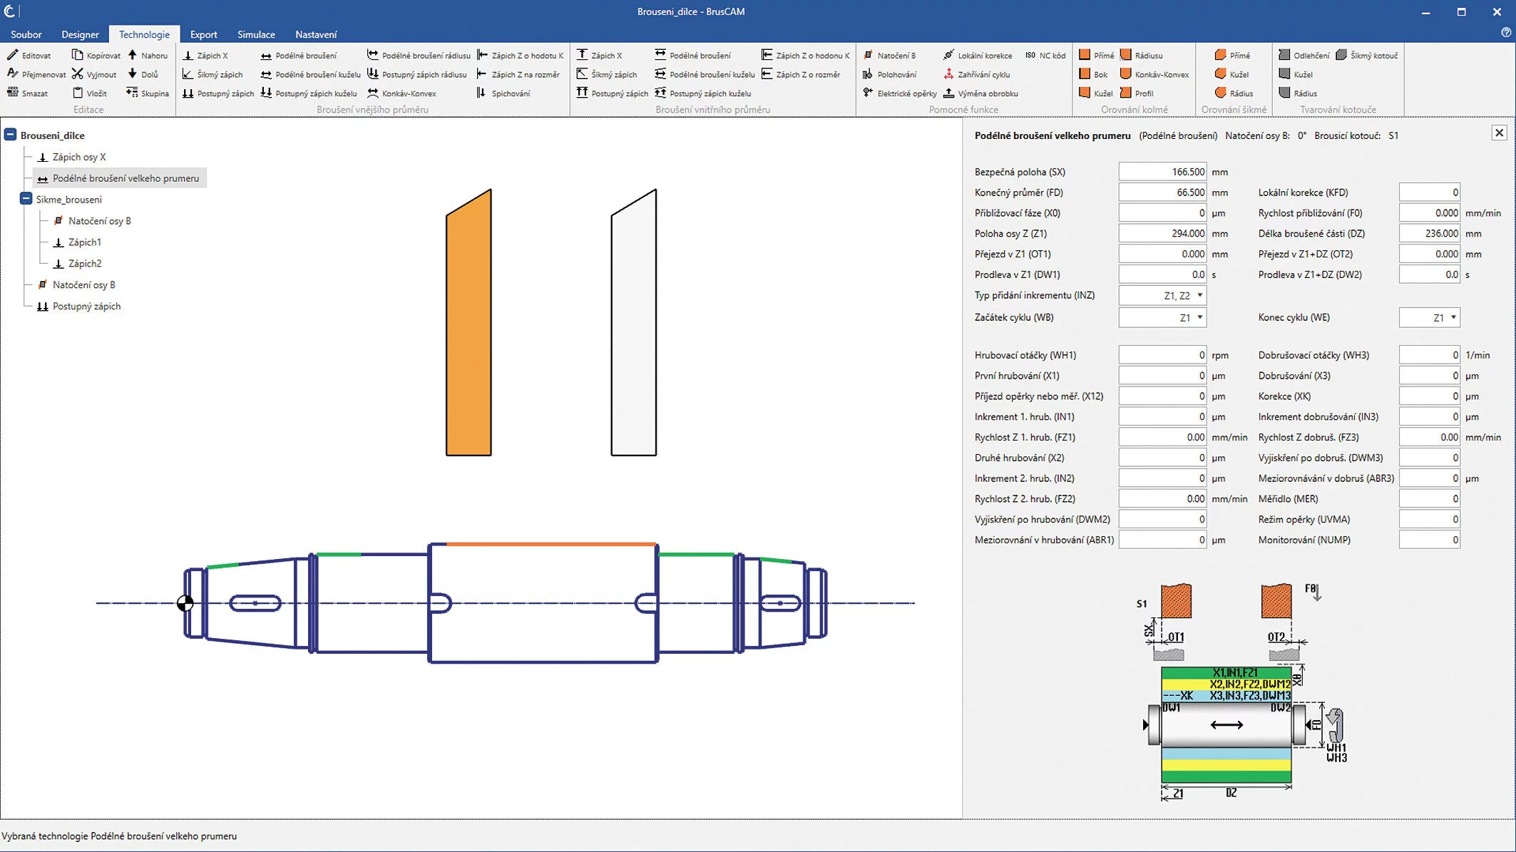Viewport: 1516px width, 852px height.
Task: Generate NC kód
Action: [x=1045, y=55]
